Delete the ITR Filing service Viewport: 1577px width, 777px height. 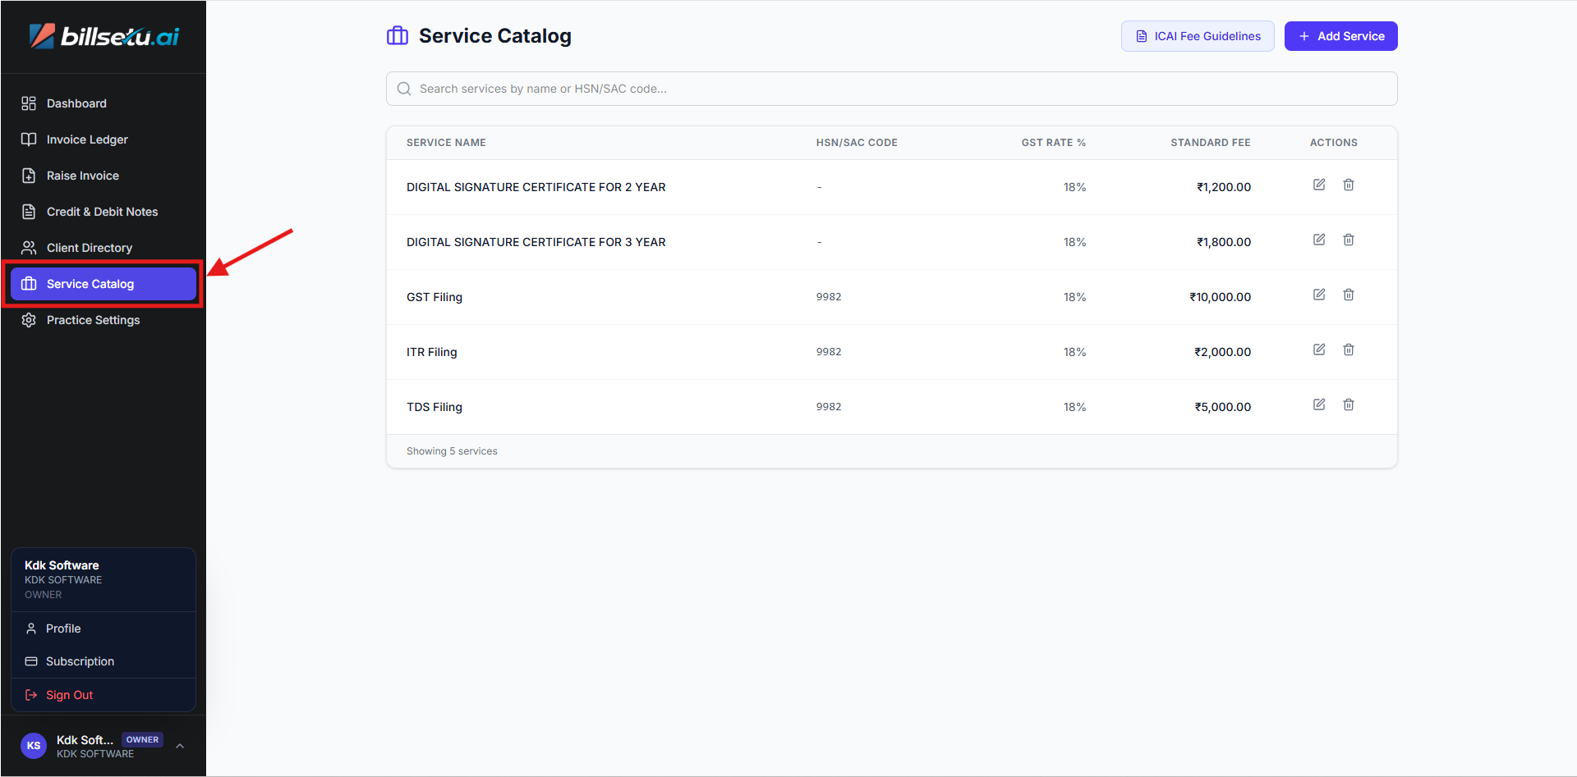[1348, 350]
